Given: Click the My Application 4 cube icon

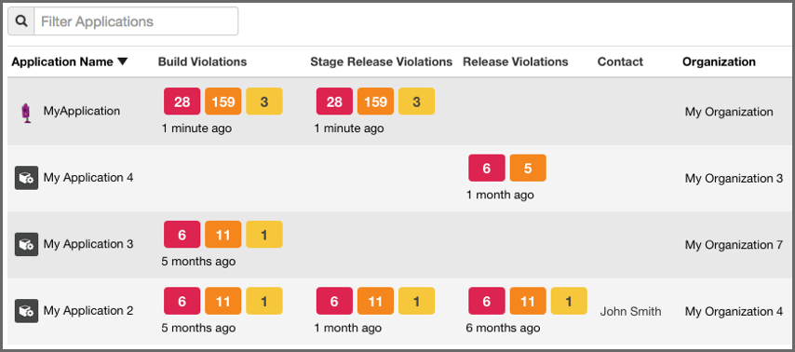Looking at the screenshot, I should point(26,178).
